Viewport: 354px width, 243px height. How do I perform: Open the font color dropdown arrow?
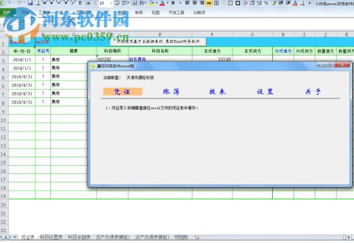[x=167, y=3]
